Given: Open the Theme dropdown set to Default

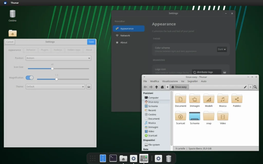Looking at the screenshot, I should tap(55, 87).
